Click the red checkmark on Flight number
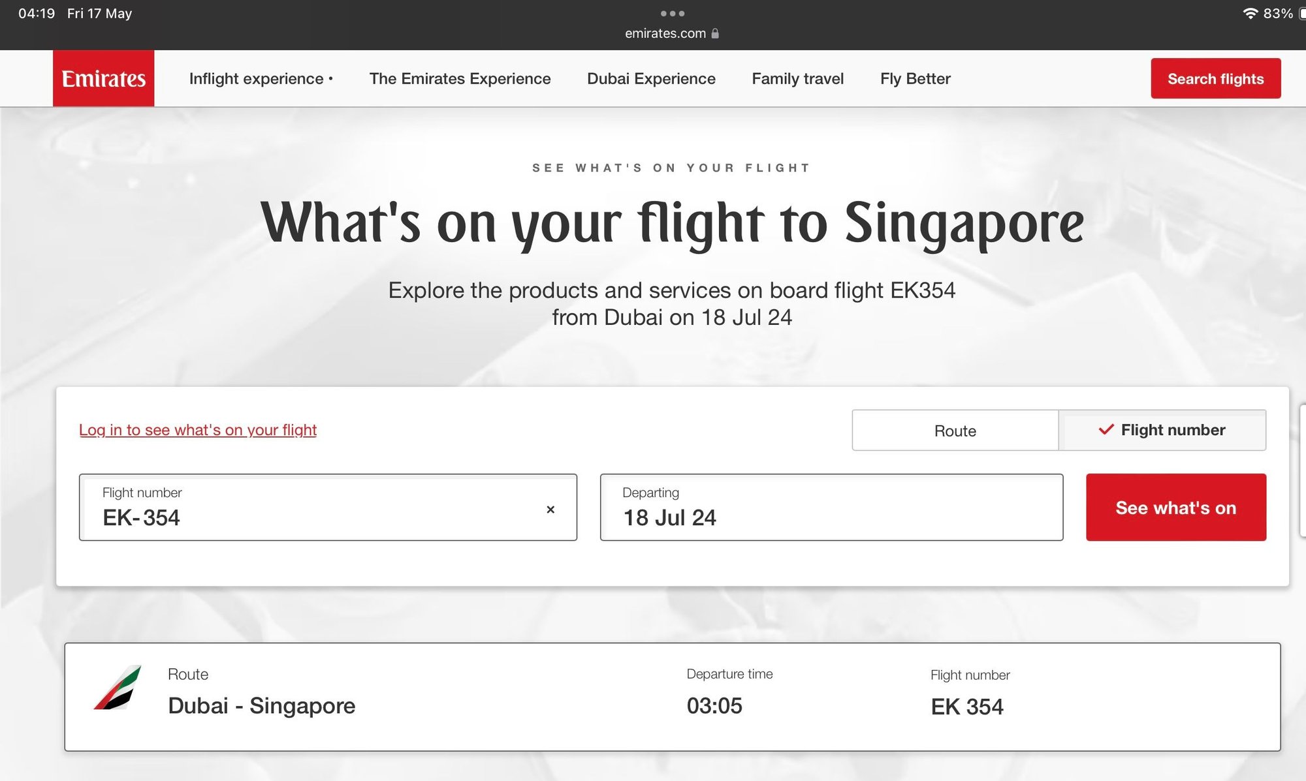This screenshot has width=1306, height=781. pyautogui.click(x=1106, y=429)
